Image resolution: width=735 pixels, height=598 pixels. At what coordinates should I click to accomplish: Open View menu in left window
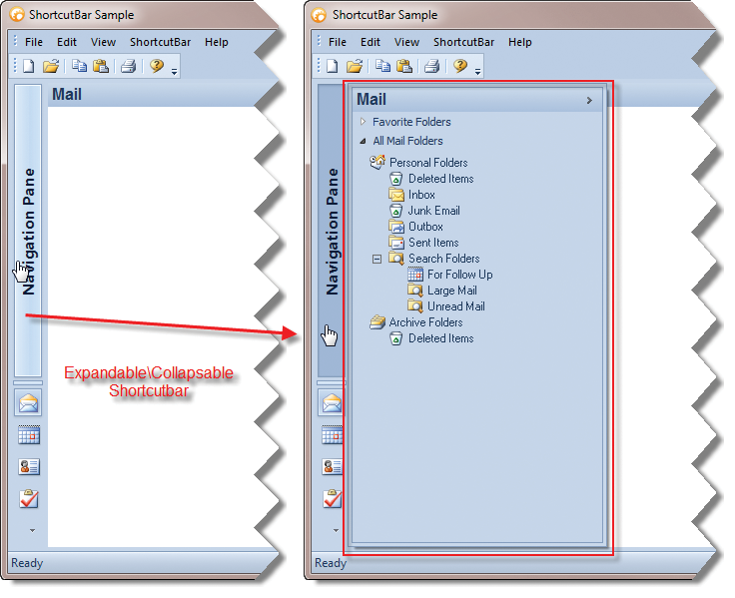click(103, 42)
